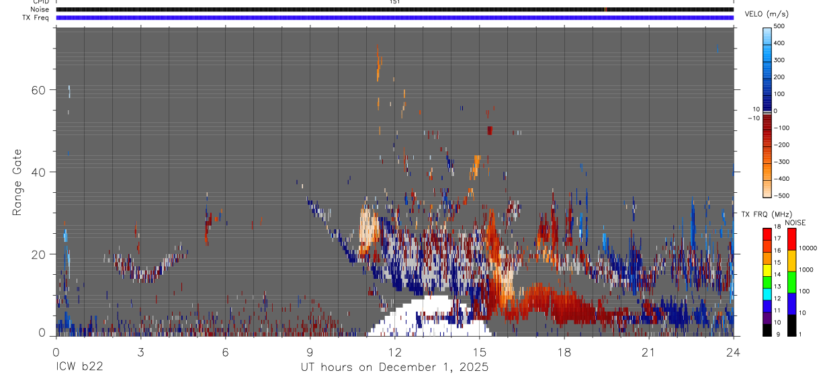The height and width of the screenshot is (381, 825).
Task: Select the 300 tick on velocity scale
Action: 779,60
